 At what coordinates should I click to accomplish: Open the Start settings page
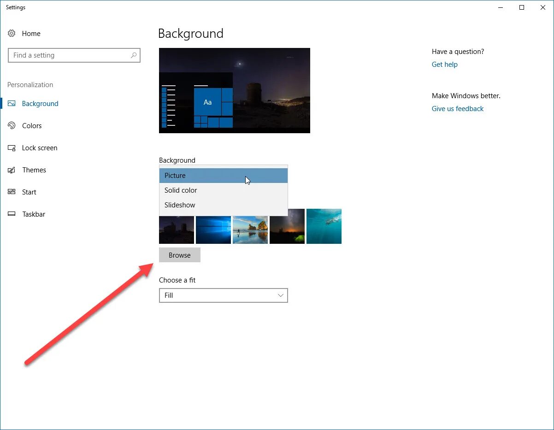[x=29, y=192]
